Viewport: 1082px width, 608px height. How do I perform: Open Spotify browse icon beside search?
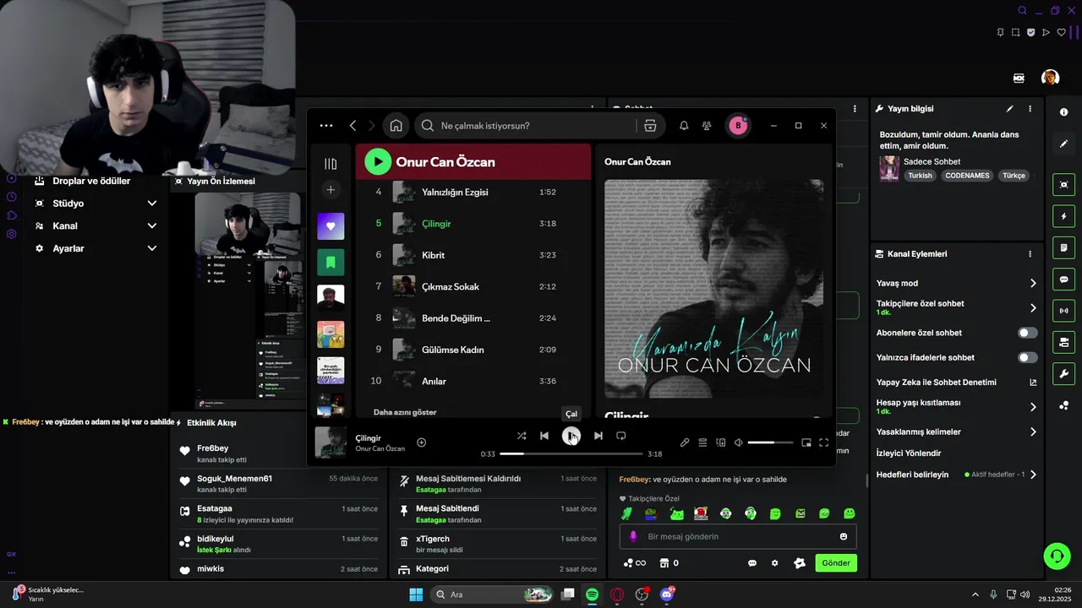click(650, 126)
